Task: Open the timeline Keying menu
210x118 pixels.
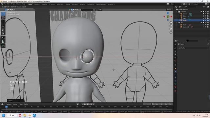Action: pos(15,104)
